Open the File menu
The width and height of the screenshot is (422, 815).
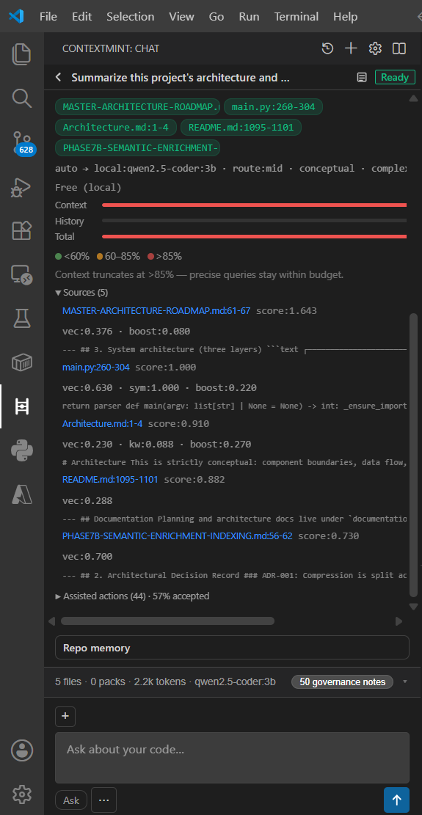(x=48, y=17)
